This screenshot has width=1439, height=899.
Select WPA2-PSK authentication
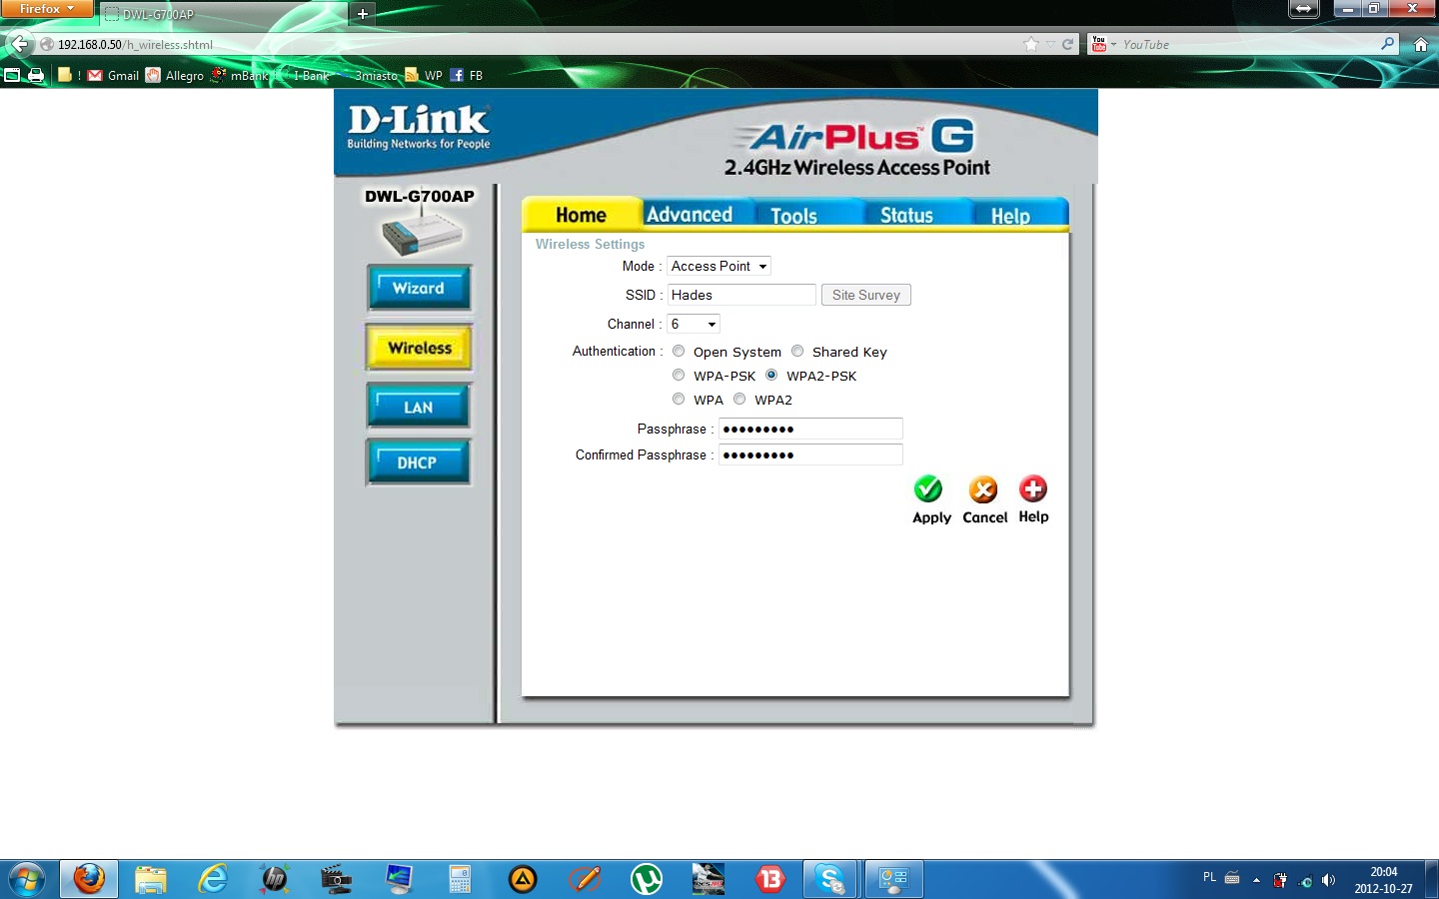coord(771,375)
